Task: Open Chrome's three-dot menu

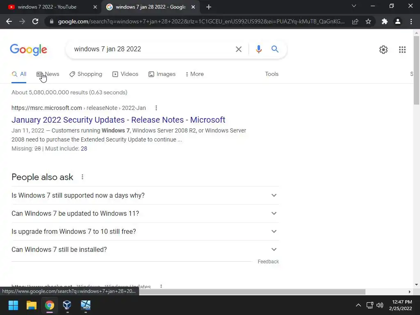Action: (411, 21)
